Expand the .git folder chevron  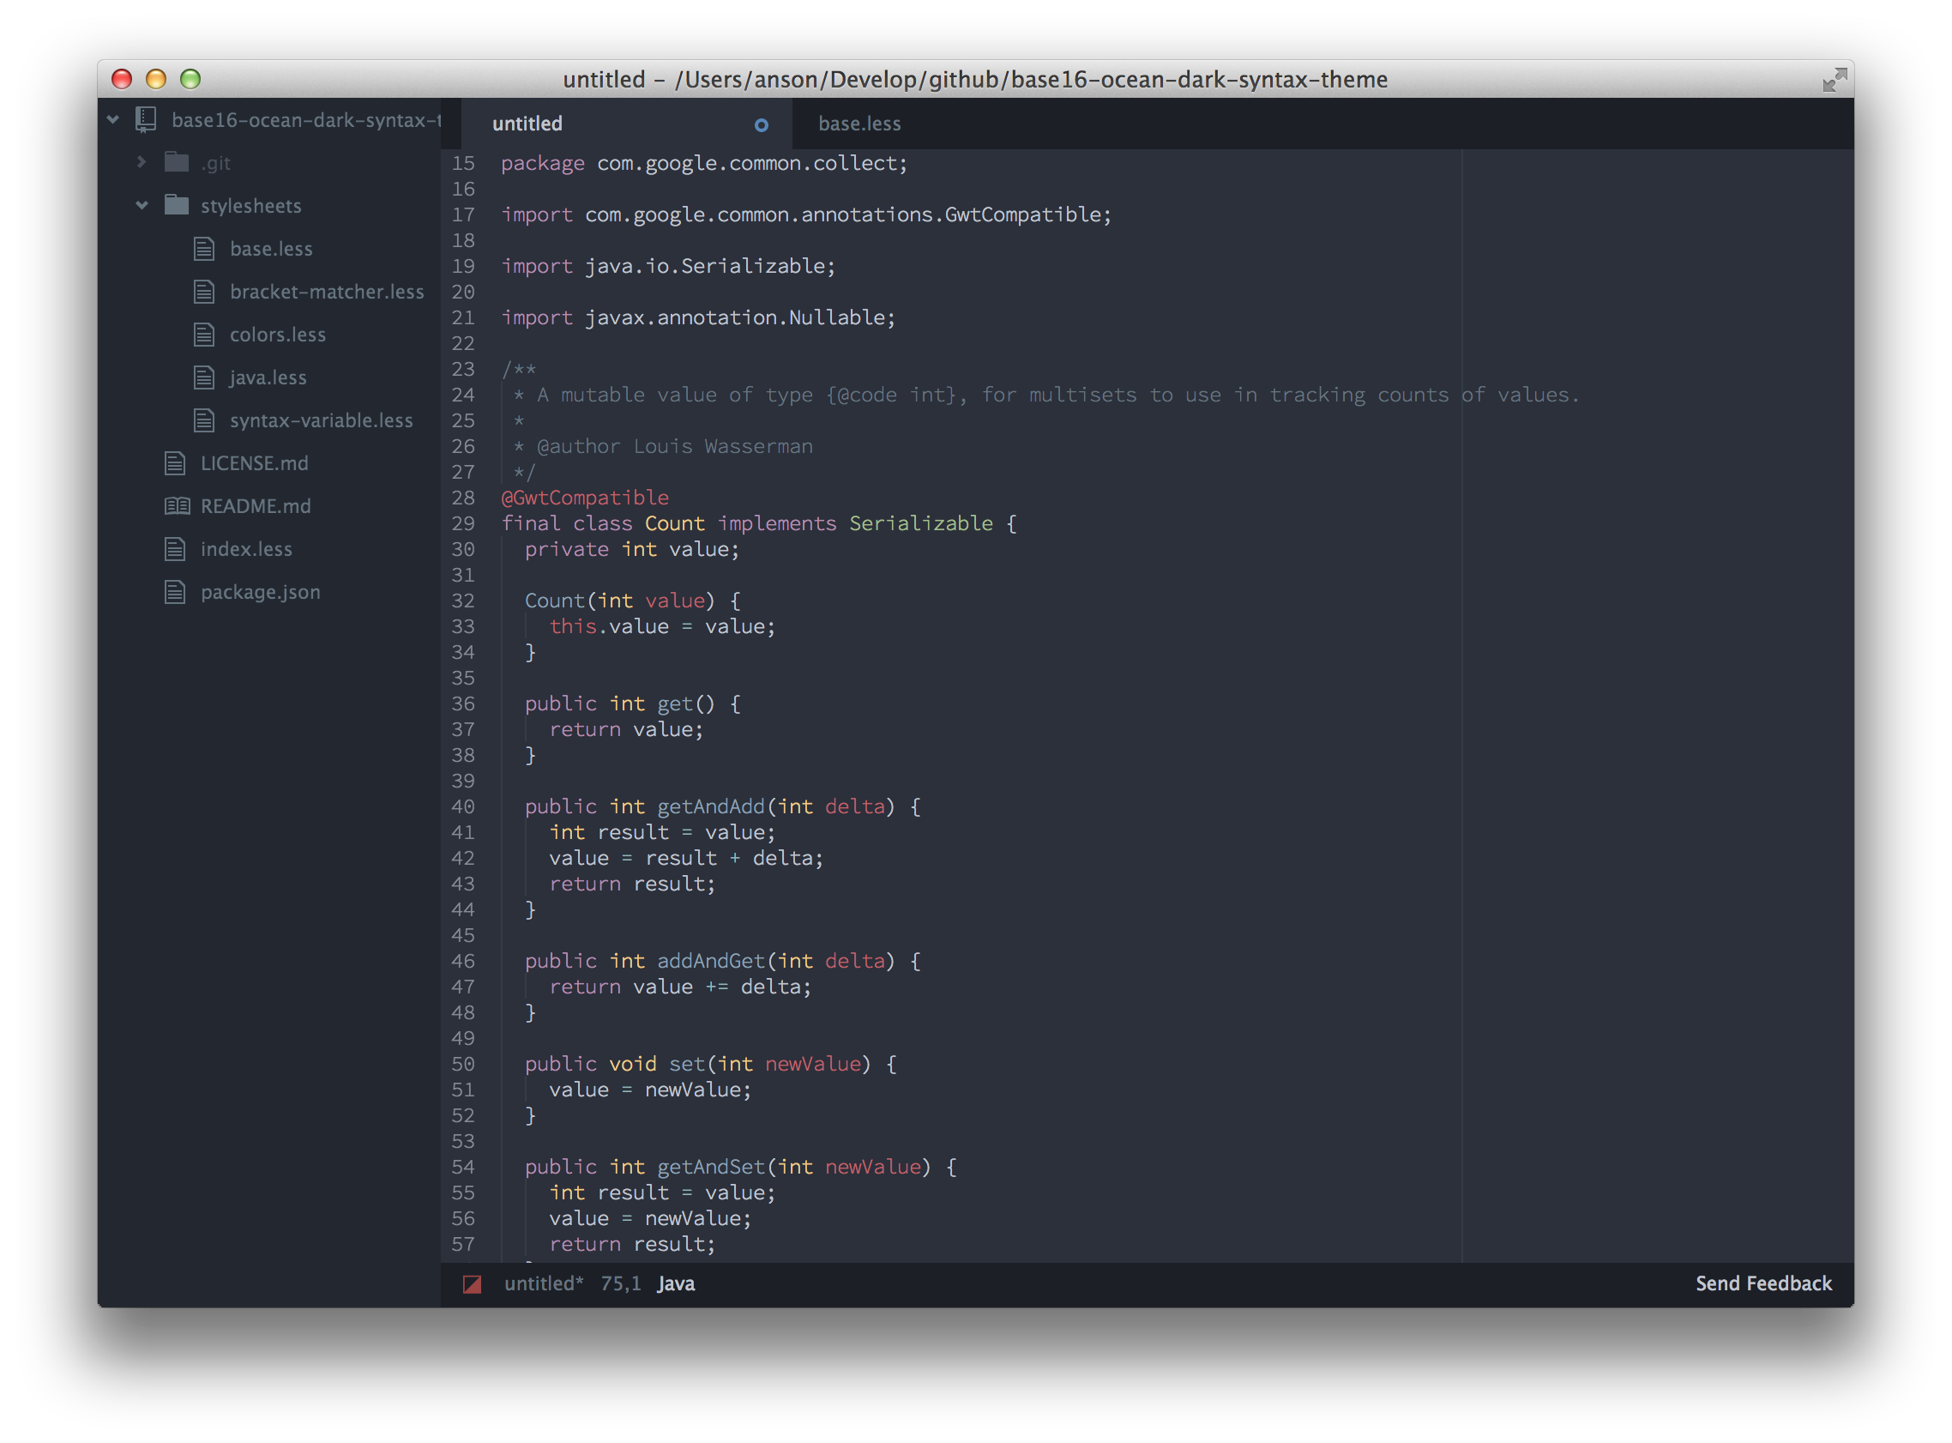[x=142, y=162]
